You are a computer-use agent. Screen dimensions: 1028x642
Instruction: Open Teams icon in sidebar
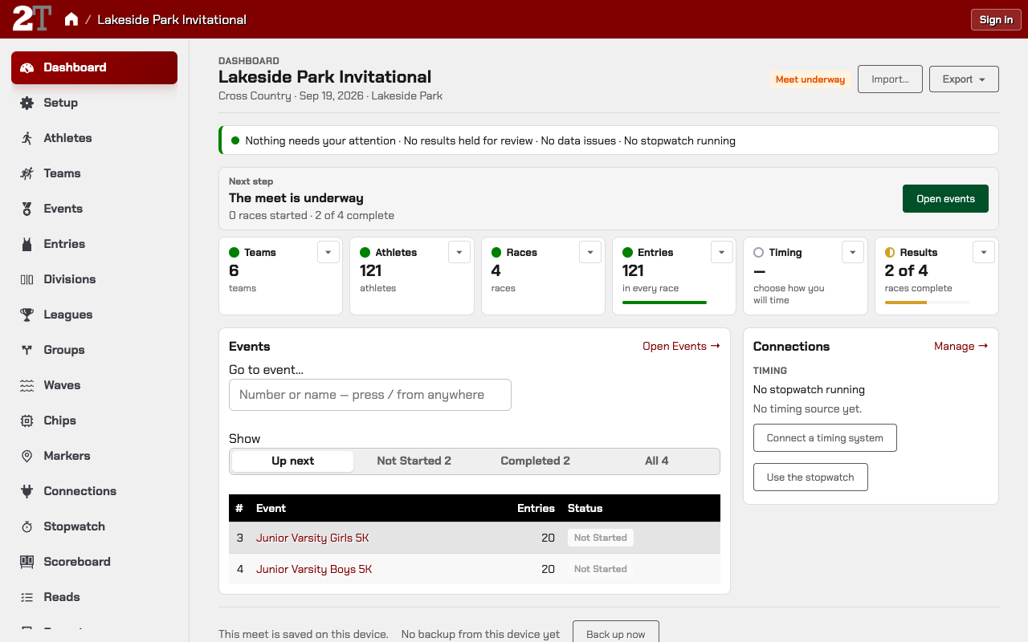point(27,173)
